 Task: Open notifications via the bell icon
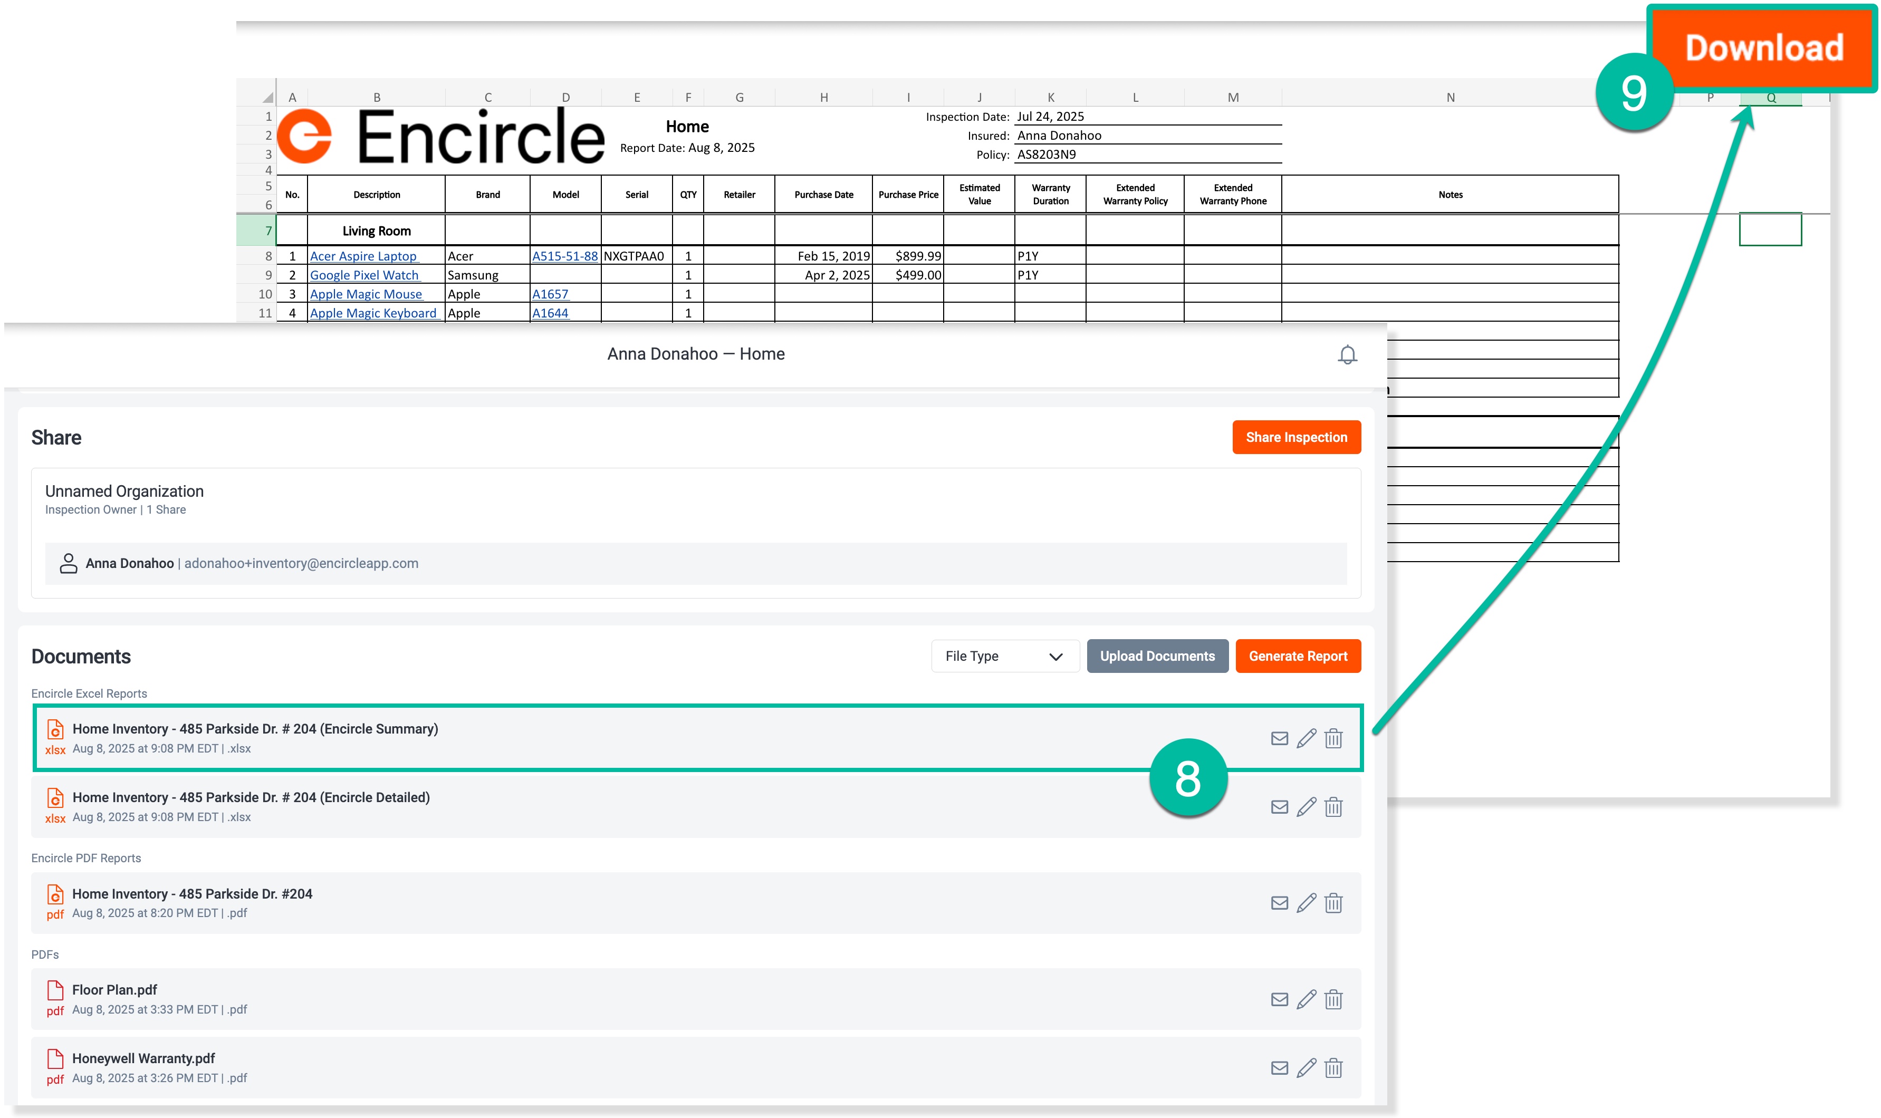tap(1348, 354)
